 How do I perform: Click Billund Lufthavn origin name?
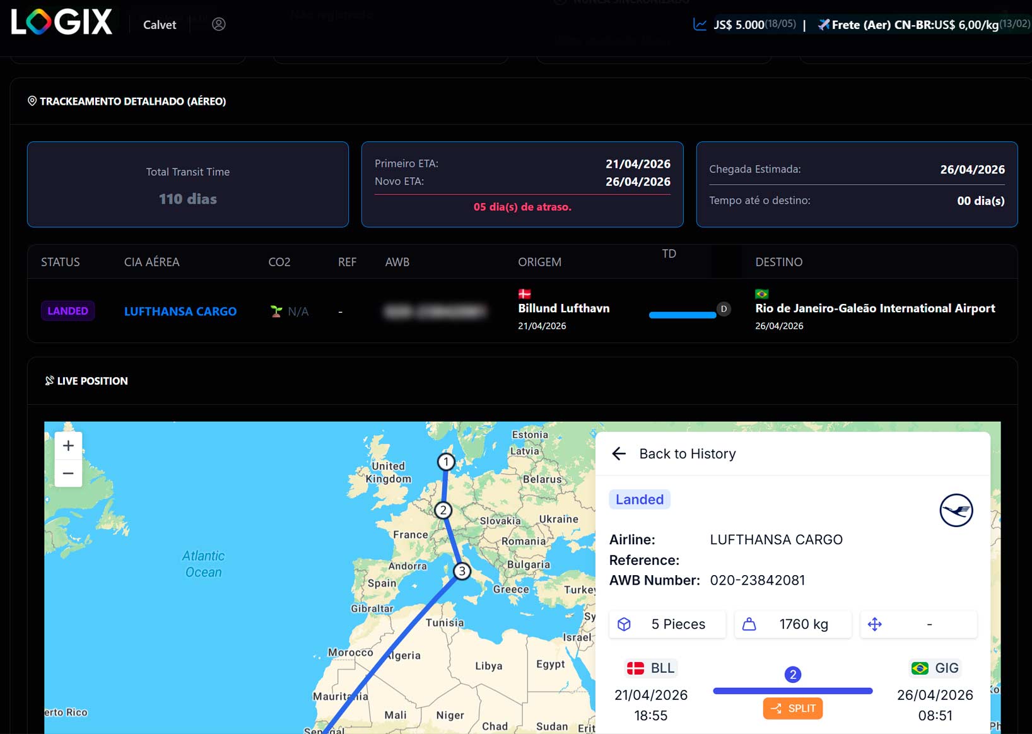tap(564, 308)
